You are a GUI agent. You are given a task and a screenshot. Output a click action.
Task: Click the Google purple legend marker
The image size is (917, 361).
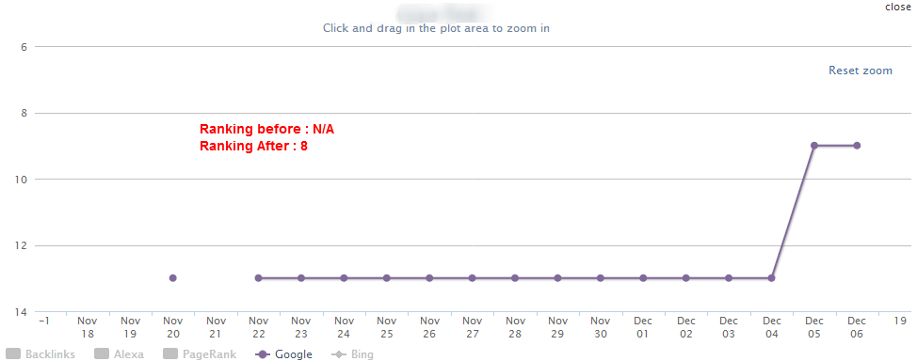(x=264, y=354)
